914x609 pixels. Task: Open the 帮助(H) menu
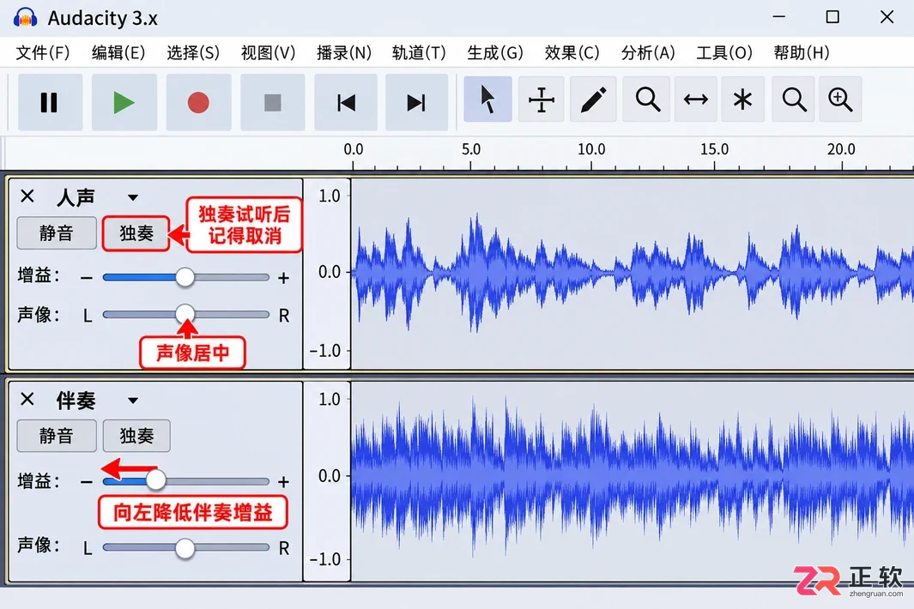pyautogui.click(x=802, y=52)
